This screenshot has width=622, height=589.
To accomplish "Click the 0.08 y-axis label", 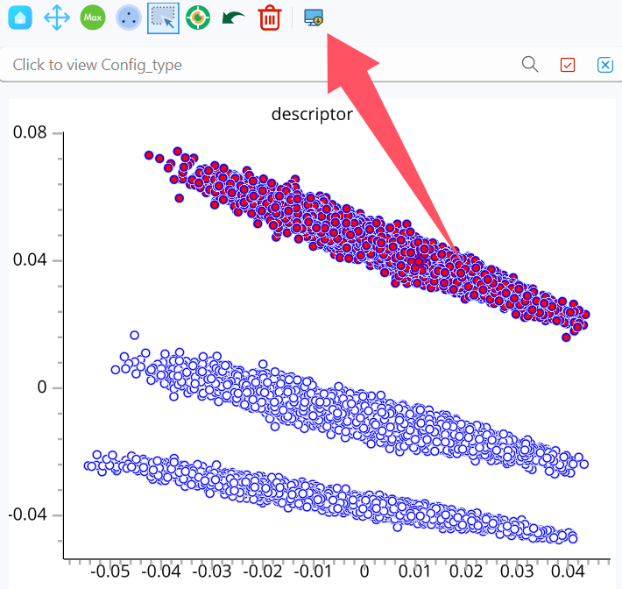I will (x=30, y=132).
